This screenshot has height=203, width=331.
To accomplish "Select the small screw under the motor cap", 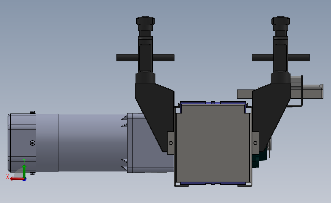I will click(32, 174).
